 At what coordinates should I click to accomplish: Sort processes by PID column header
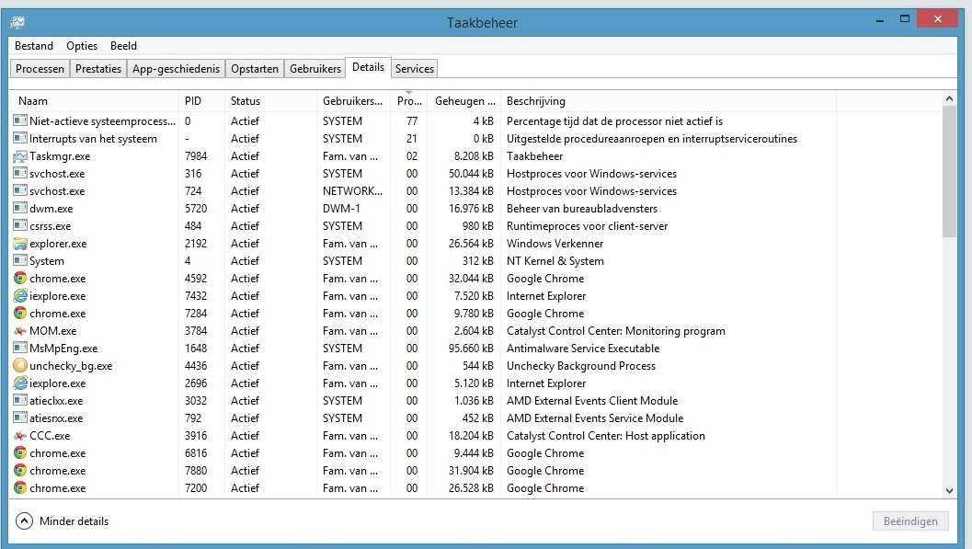192,101
